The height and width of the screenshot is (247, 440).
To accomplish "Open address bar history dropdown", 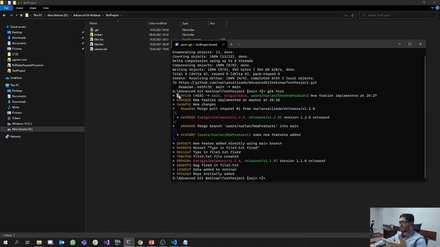I will pyautogui.click(x=346, y=15).
